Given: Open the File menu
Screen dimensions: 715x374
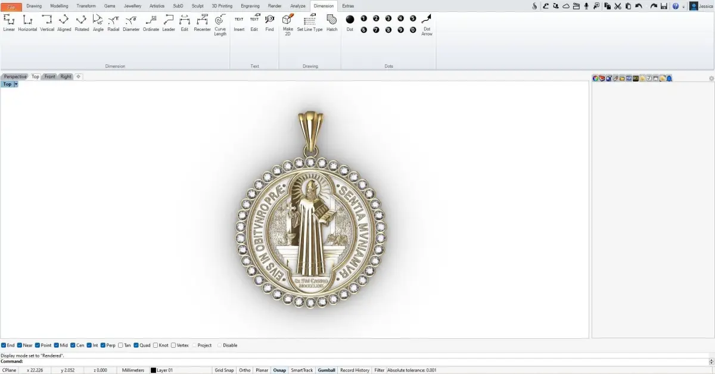Looking at the screenshot, I should (x=11, y=7).
